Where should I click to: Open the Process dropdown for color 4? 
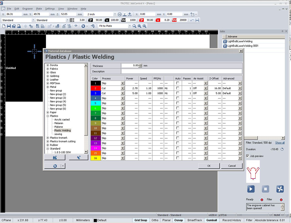coord(122,98)
